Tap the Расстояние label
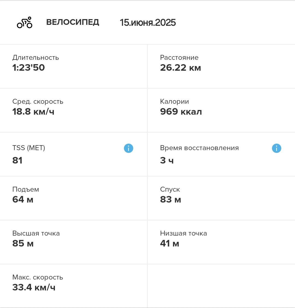 179,57
